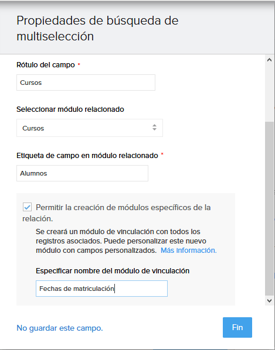The height and width of the screenshot is (350, 275).
Task: Click the scrollbar up arrow
Action: pyautogui.click(x=269, y=60)
